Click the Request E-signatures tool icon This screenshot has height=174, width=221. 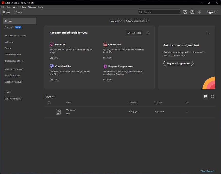click(105, 66)
